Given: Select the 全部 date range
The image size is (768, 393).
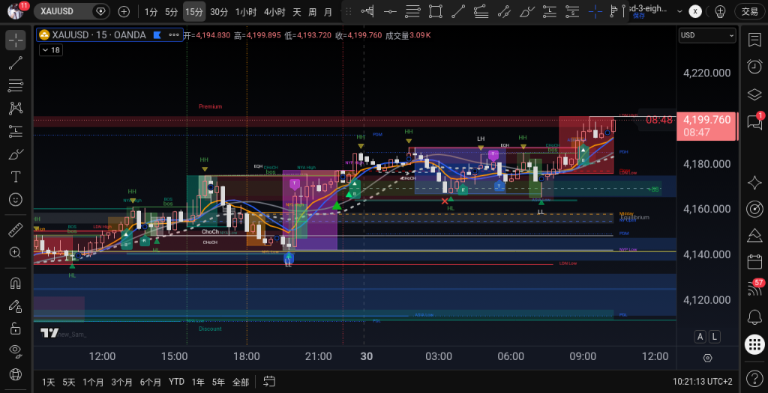Looking at the screenshot, I should click(x=241, y=382).
